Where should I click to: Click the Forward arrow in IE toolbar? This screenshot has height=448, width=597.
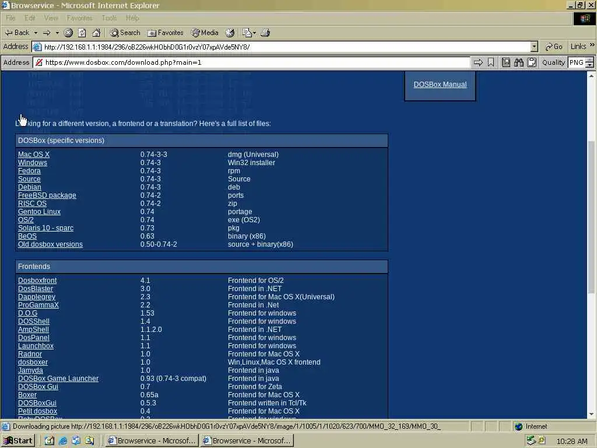coord(47,33)
